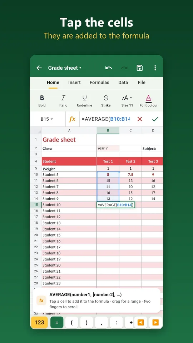Tap the 'Student 20' cell
The width and height of the screenshot is (193, 343).
(x=69, y=265)
